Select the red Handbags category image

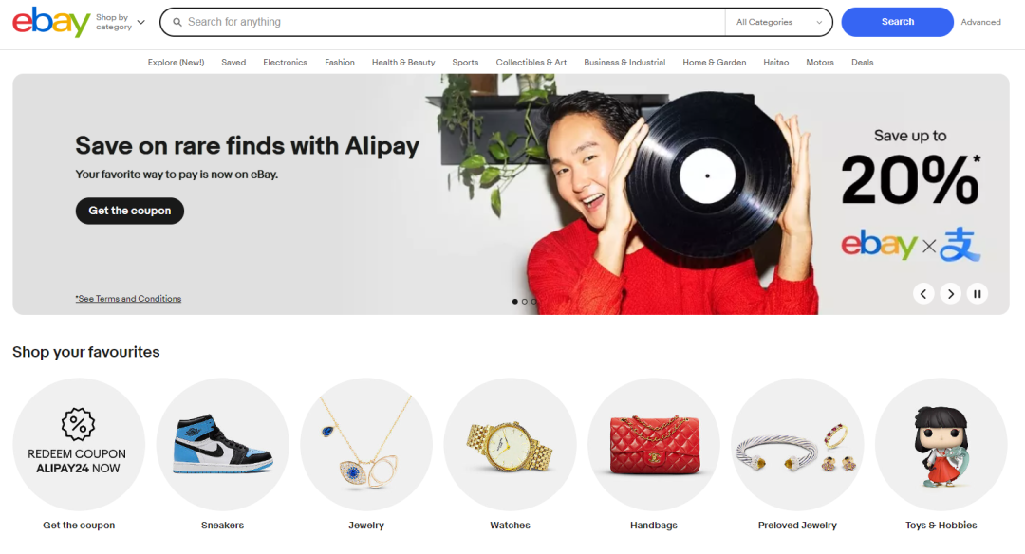[x=654, y=444]
